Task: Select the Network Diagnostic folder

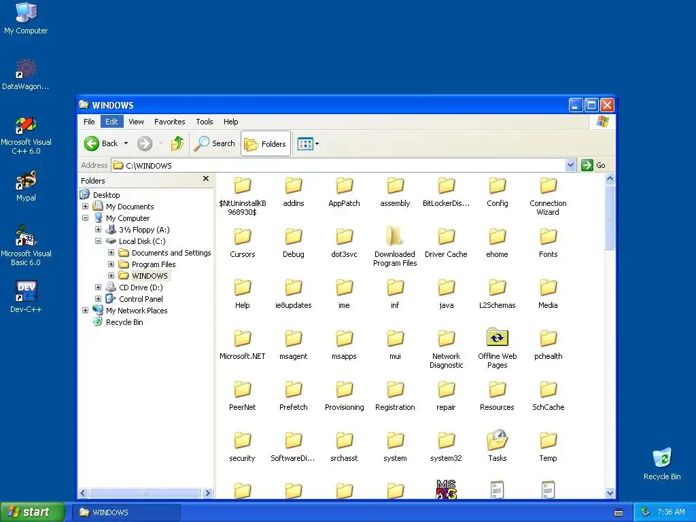Action: 446,349
